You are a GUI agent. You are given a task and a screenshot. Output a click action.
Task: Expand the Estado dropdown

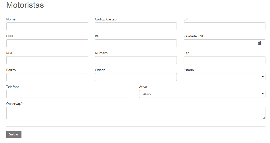tap(224, 77)
